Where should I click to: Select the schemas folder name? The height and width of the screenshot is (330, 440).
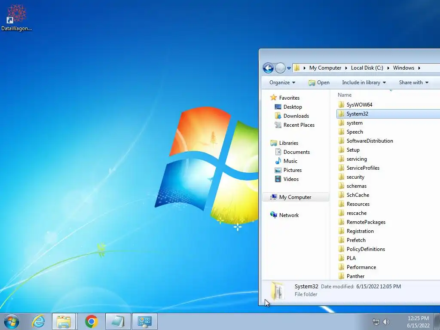pyautogui.click(x=356, y=186)
